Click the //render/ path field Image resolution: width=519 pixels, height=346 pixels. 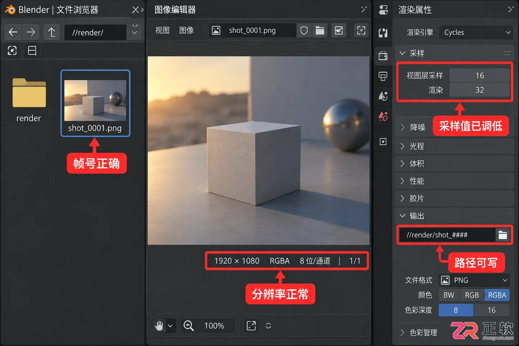pos(95,32)
